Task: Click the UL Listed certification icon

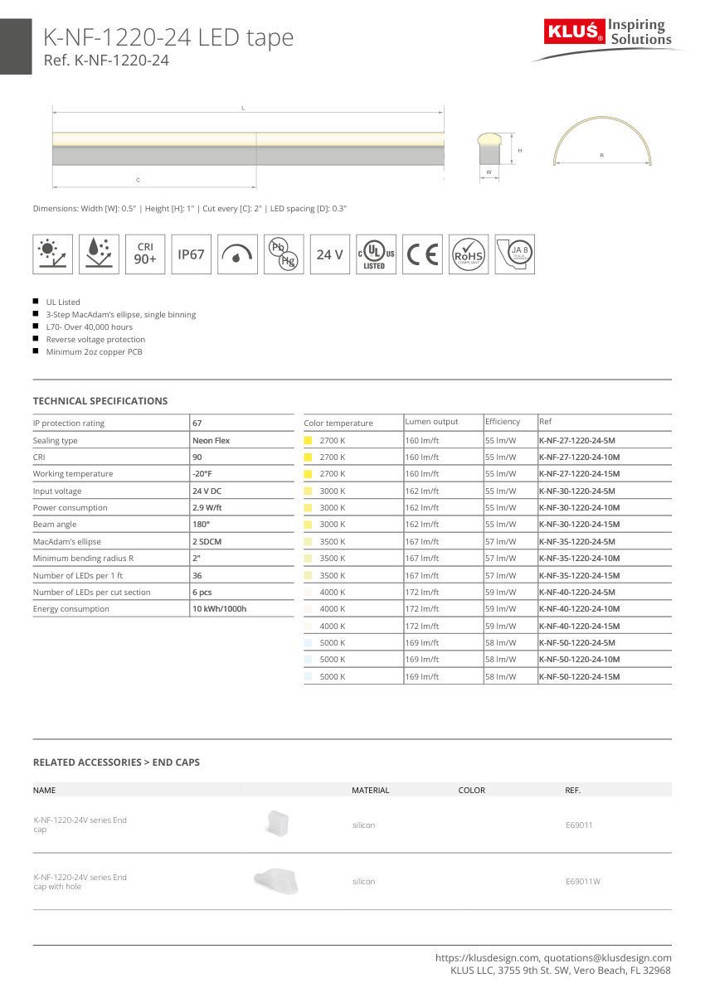Action: [376, 254]
